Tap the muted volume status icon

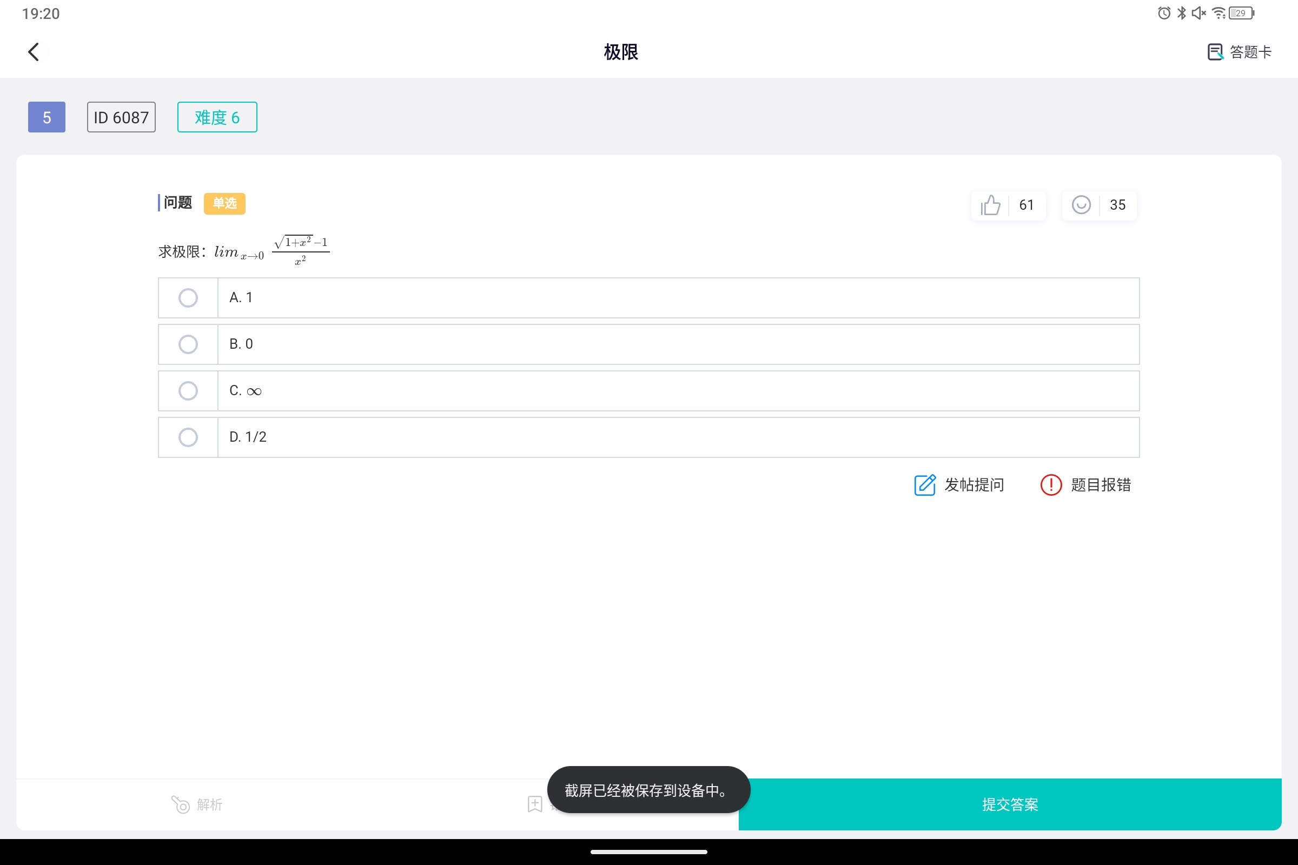pos(1198,12)
